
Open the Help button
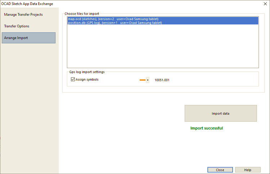tap(248, 170)
